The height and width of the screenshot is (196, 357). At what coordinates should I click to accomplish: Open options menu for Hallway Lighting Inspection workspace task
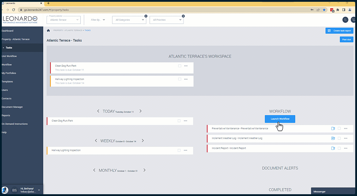186,79
